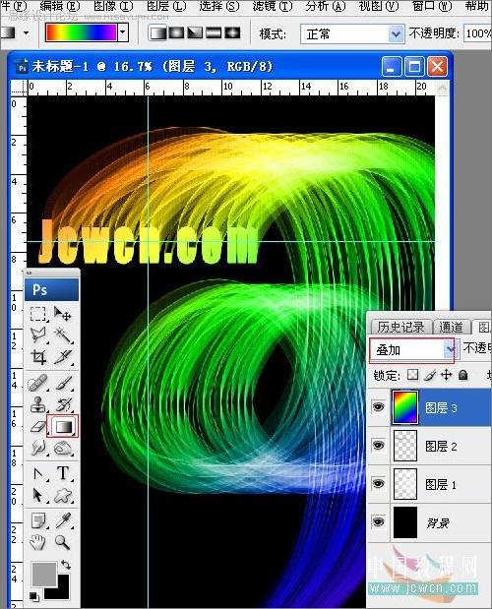Open the 分析(A) menu
This screenshot has width=492, height=609.
[x=326, y=6]
